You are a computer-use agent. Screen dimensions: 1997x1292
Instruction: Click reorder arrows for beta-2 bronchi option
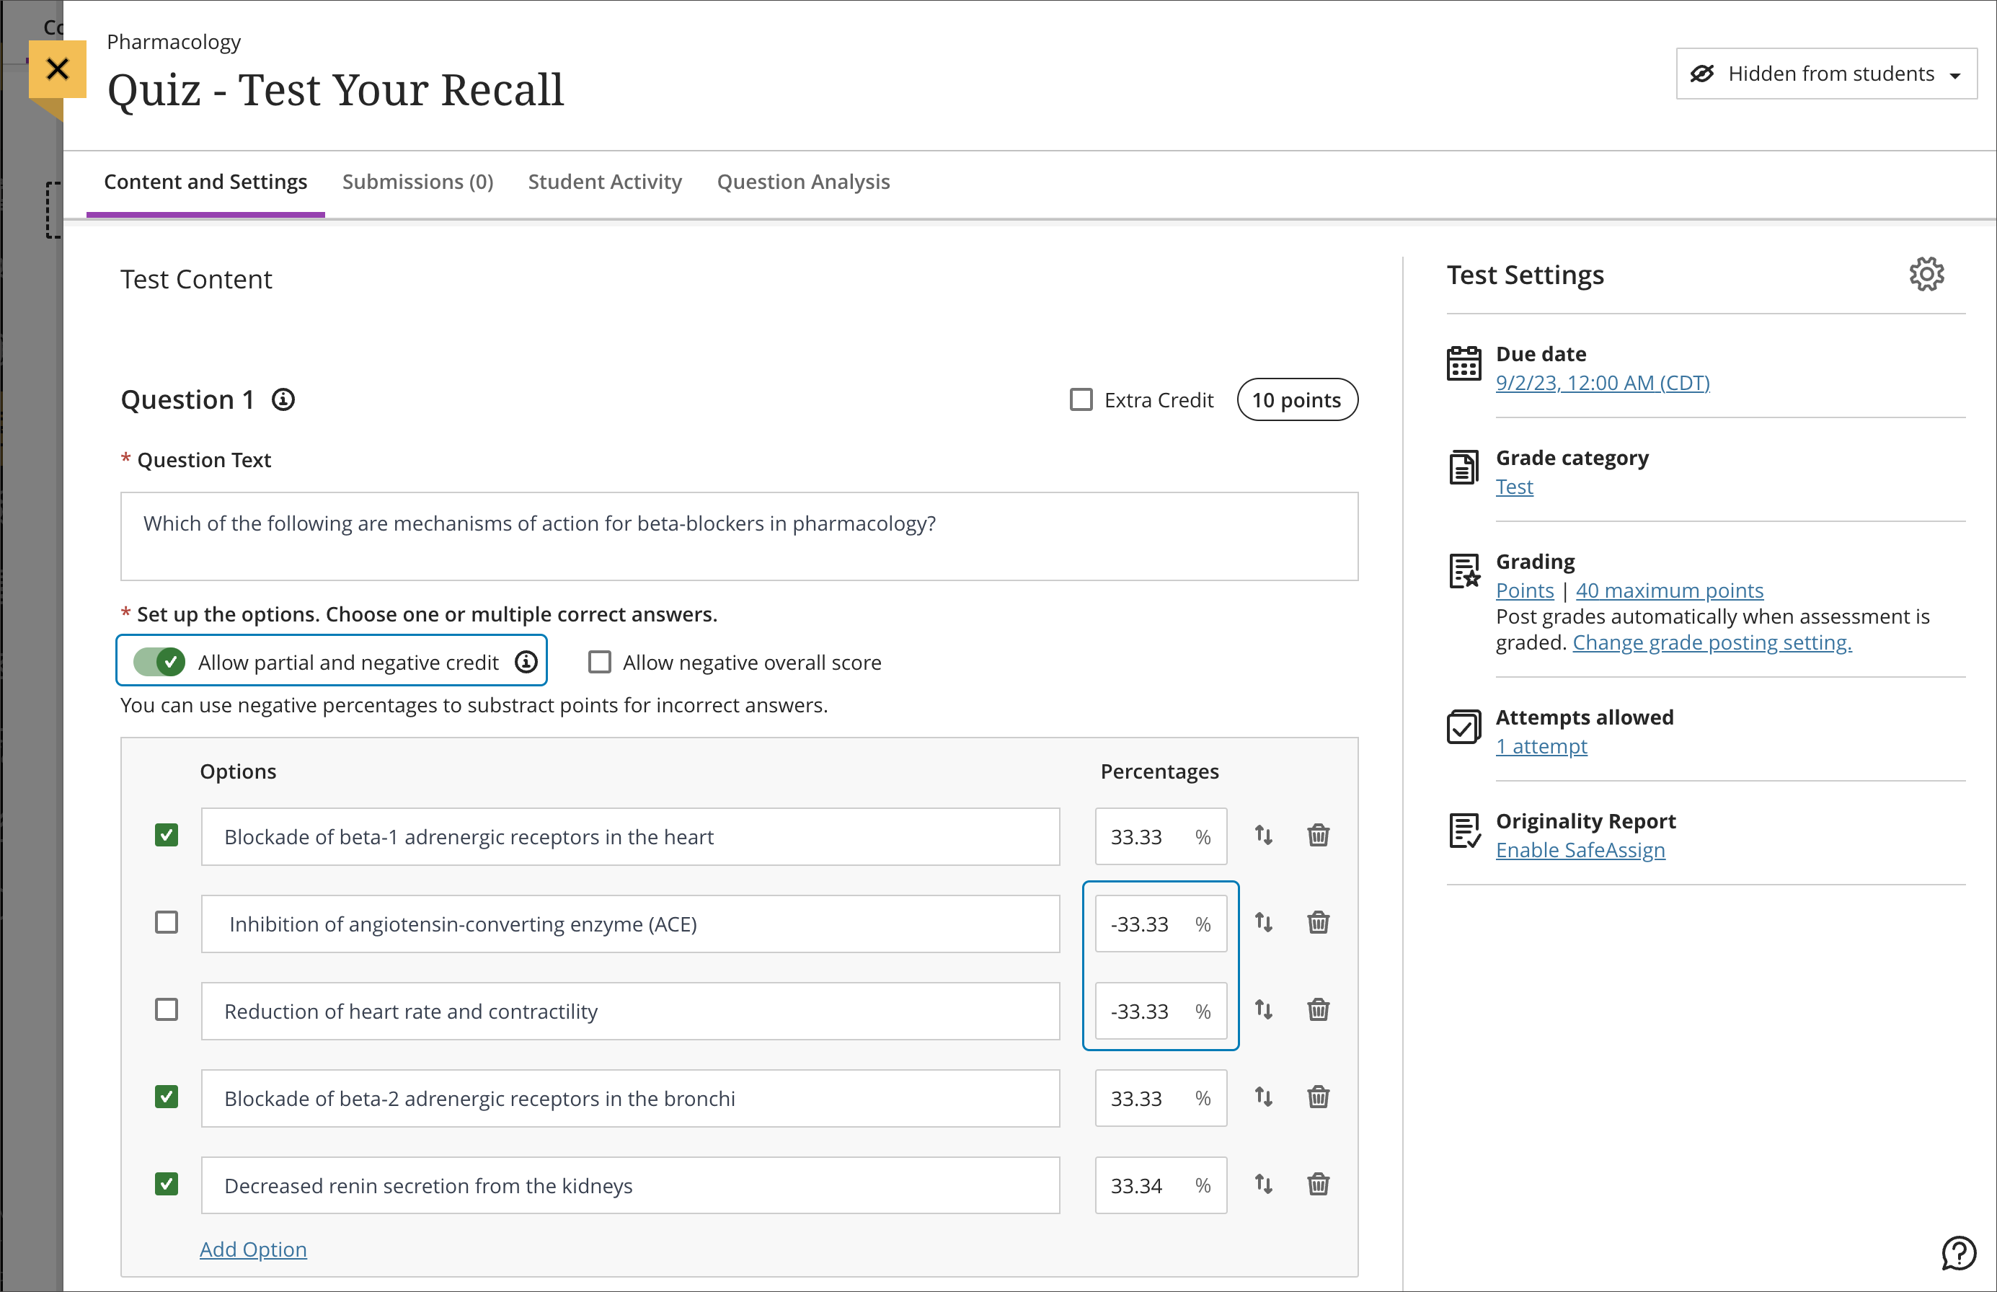coord(1263,1097)
